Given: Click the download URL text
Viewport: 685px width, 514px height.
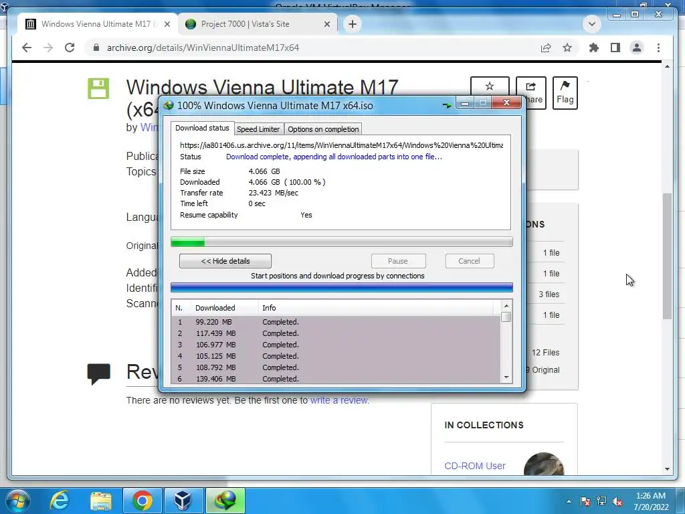Looking at the screenshot, I should pyautogui.click(x=342, y=145).
